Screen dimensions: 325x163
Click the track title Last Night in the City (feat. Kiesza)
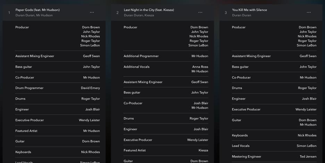click(149, 10)
